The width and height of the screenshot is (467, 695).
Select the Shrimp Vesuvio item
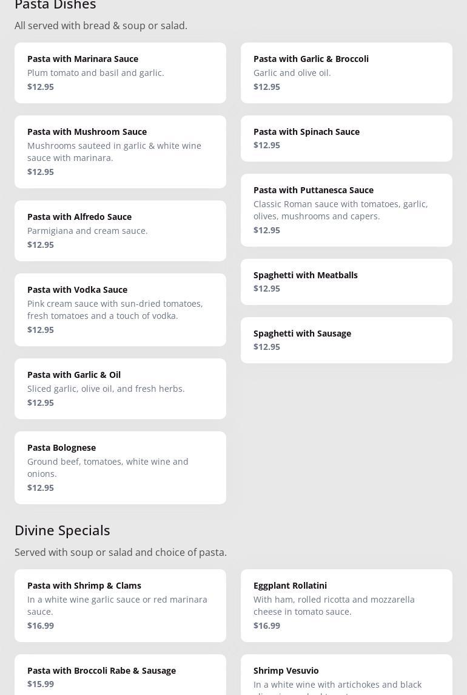pos(346,676)
